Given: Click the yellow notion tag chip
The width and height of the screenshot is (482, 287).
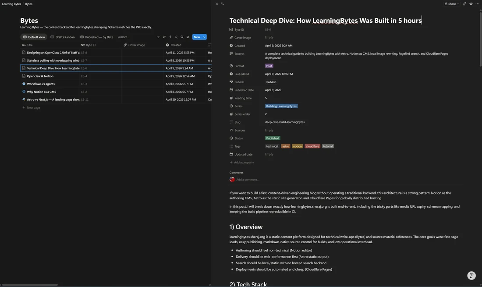Looking at the screenshot, I should coord(297,146).
